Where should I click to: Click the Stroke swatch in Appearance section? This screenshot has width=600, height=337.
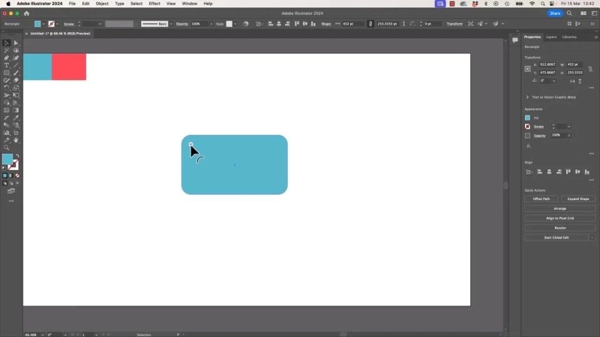point(528,127)
